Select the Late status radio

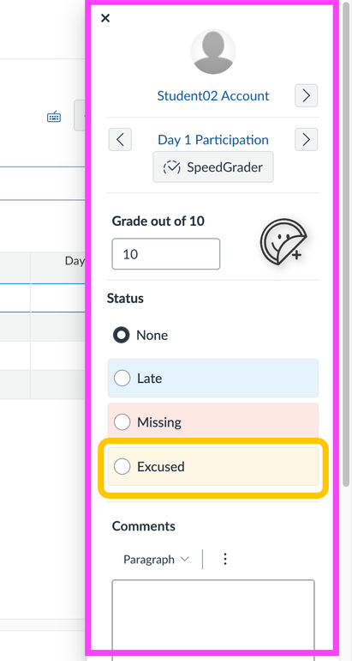click(122, 379)
